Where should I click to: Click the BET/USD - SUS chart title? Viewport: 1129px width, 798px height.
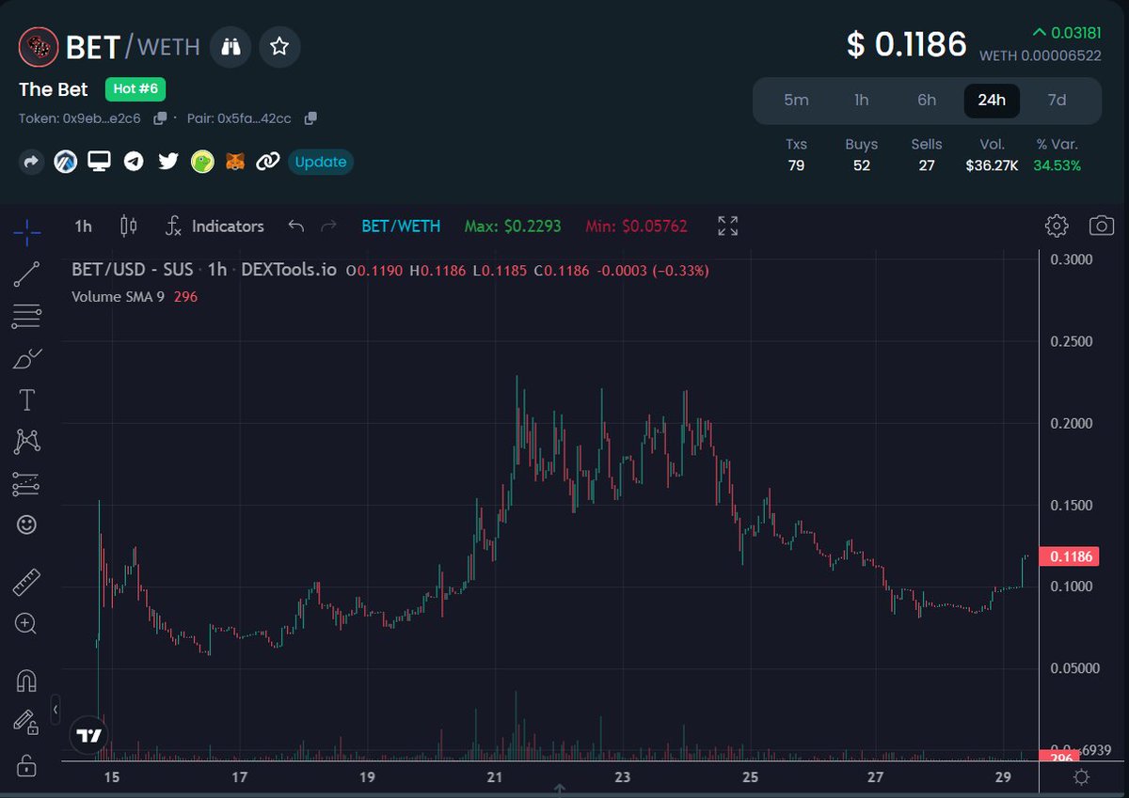coord(133,270)
